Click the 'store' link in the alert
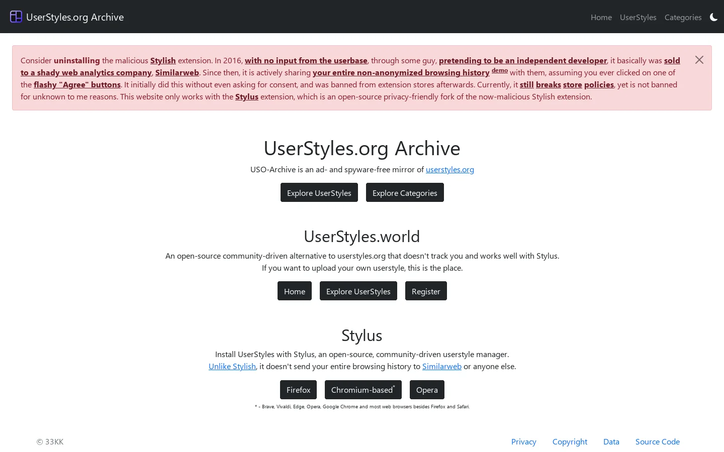The height and width of the screenshot is (452, 724). pyautogui.click(x=573, y=85)
